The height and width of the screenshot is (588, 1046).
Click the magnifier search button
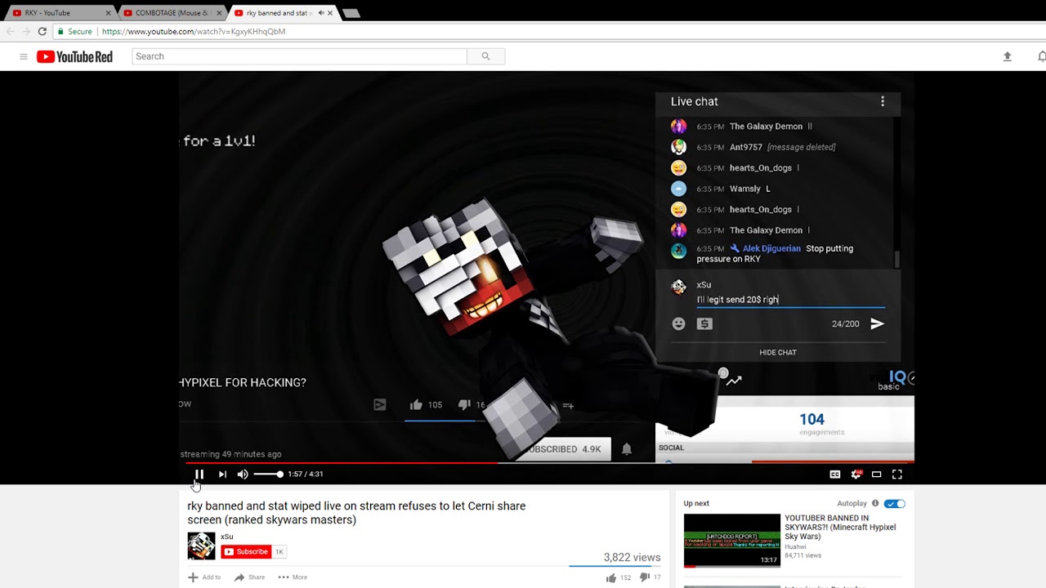[x=485, y=56]
